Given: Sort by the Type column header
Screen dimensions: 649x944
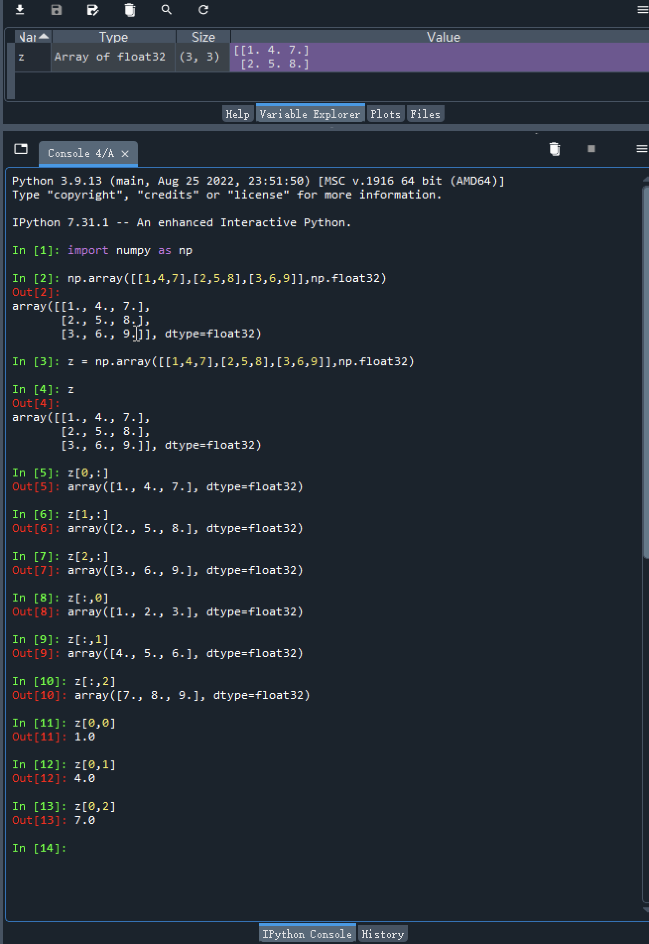Looking at the screenshot, I should 114,37.
